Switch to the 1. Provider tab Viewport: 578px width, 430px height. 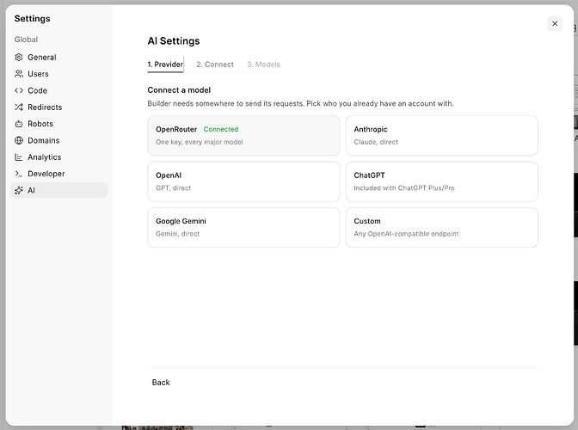coord(165,64)
